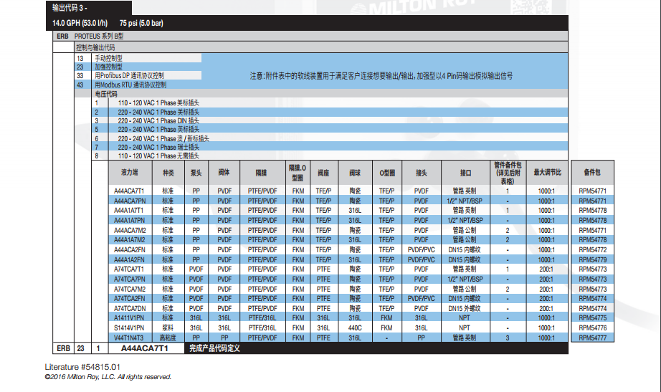Select '220 - 240 VAC 1 Phase 澳 / 新标插头'

pos(163,139)
